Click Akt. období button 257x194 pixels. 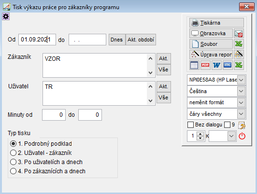(x=141, y=40)
